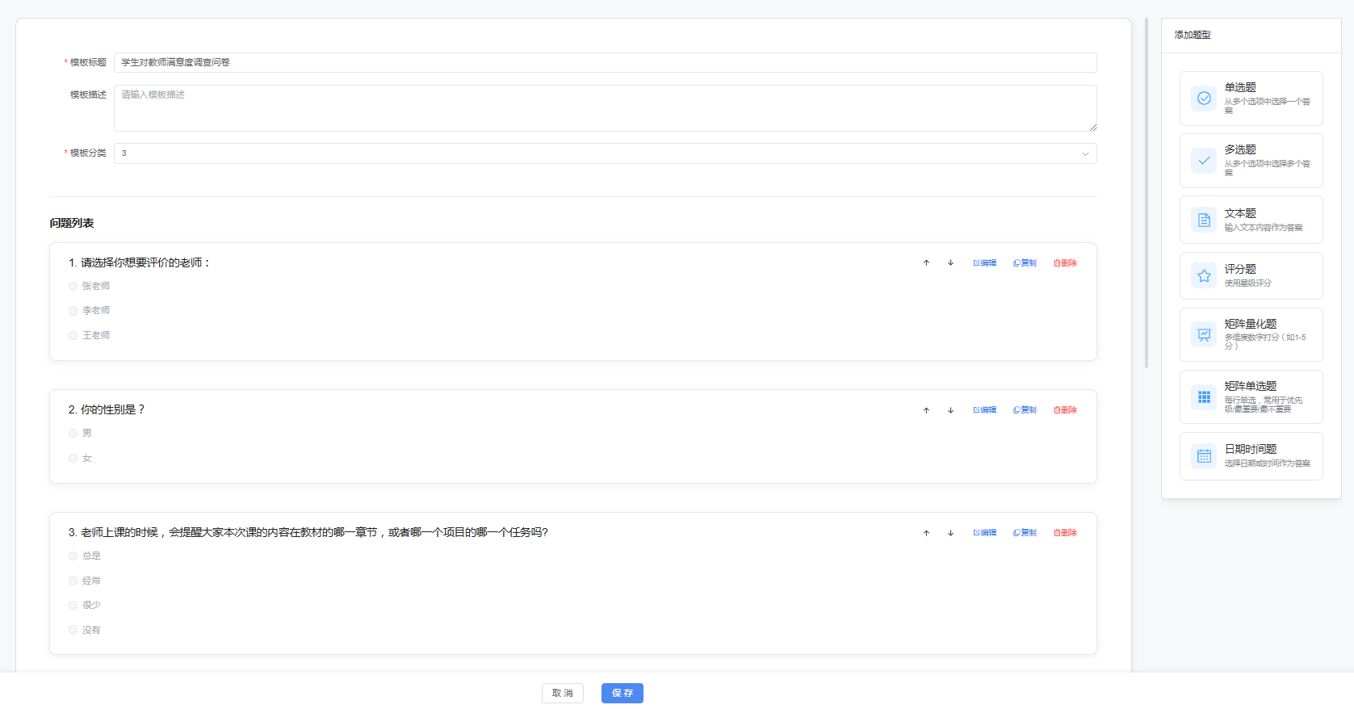Select the 经常 radio option
Viewport: 1354px width, 709px height.
pyautogui.click(x=73, y=581)
